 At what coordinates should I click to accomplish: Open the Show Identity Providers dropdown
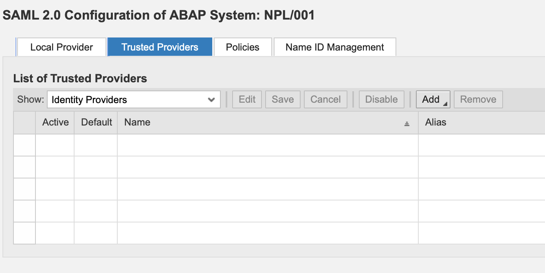pyautogui.click(x=134, y=99)
